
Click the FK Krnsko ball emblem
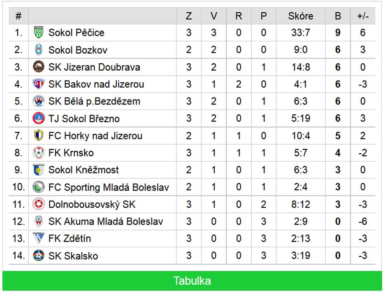[39, 153]
